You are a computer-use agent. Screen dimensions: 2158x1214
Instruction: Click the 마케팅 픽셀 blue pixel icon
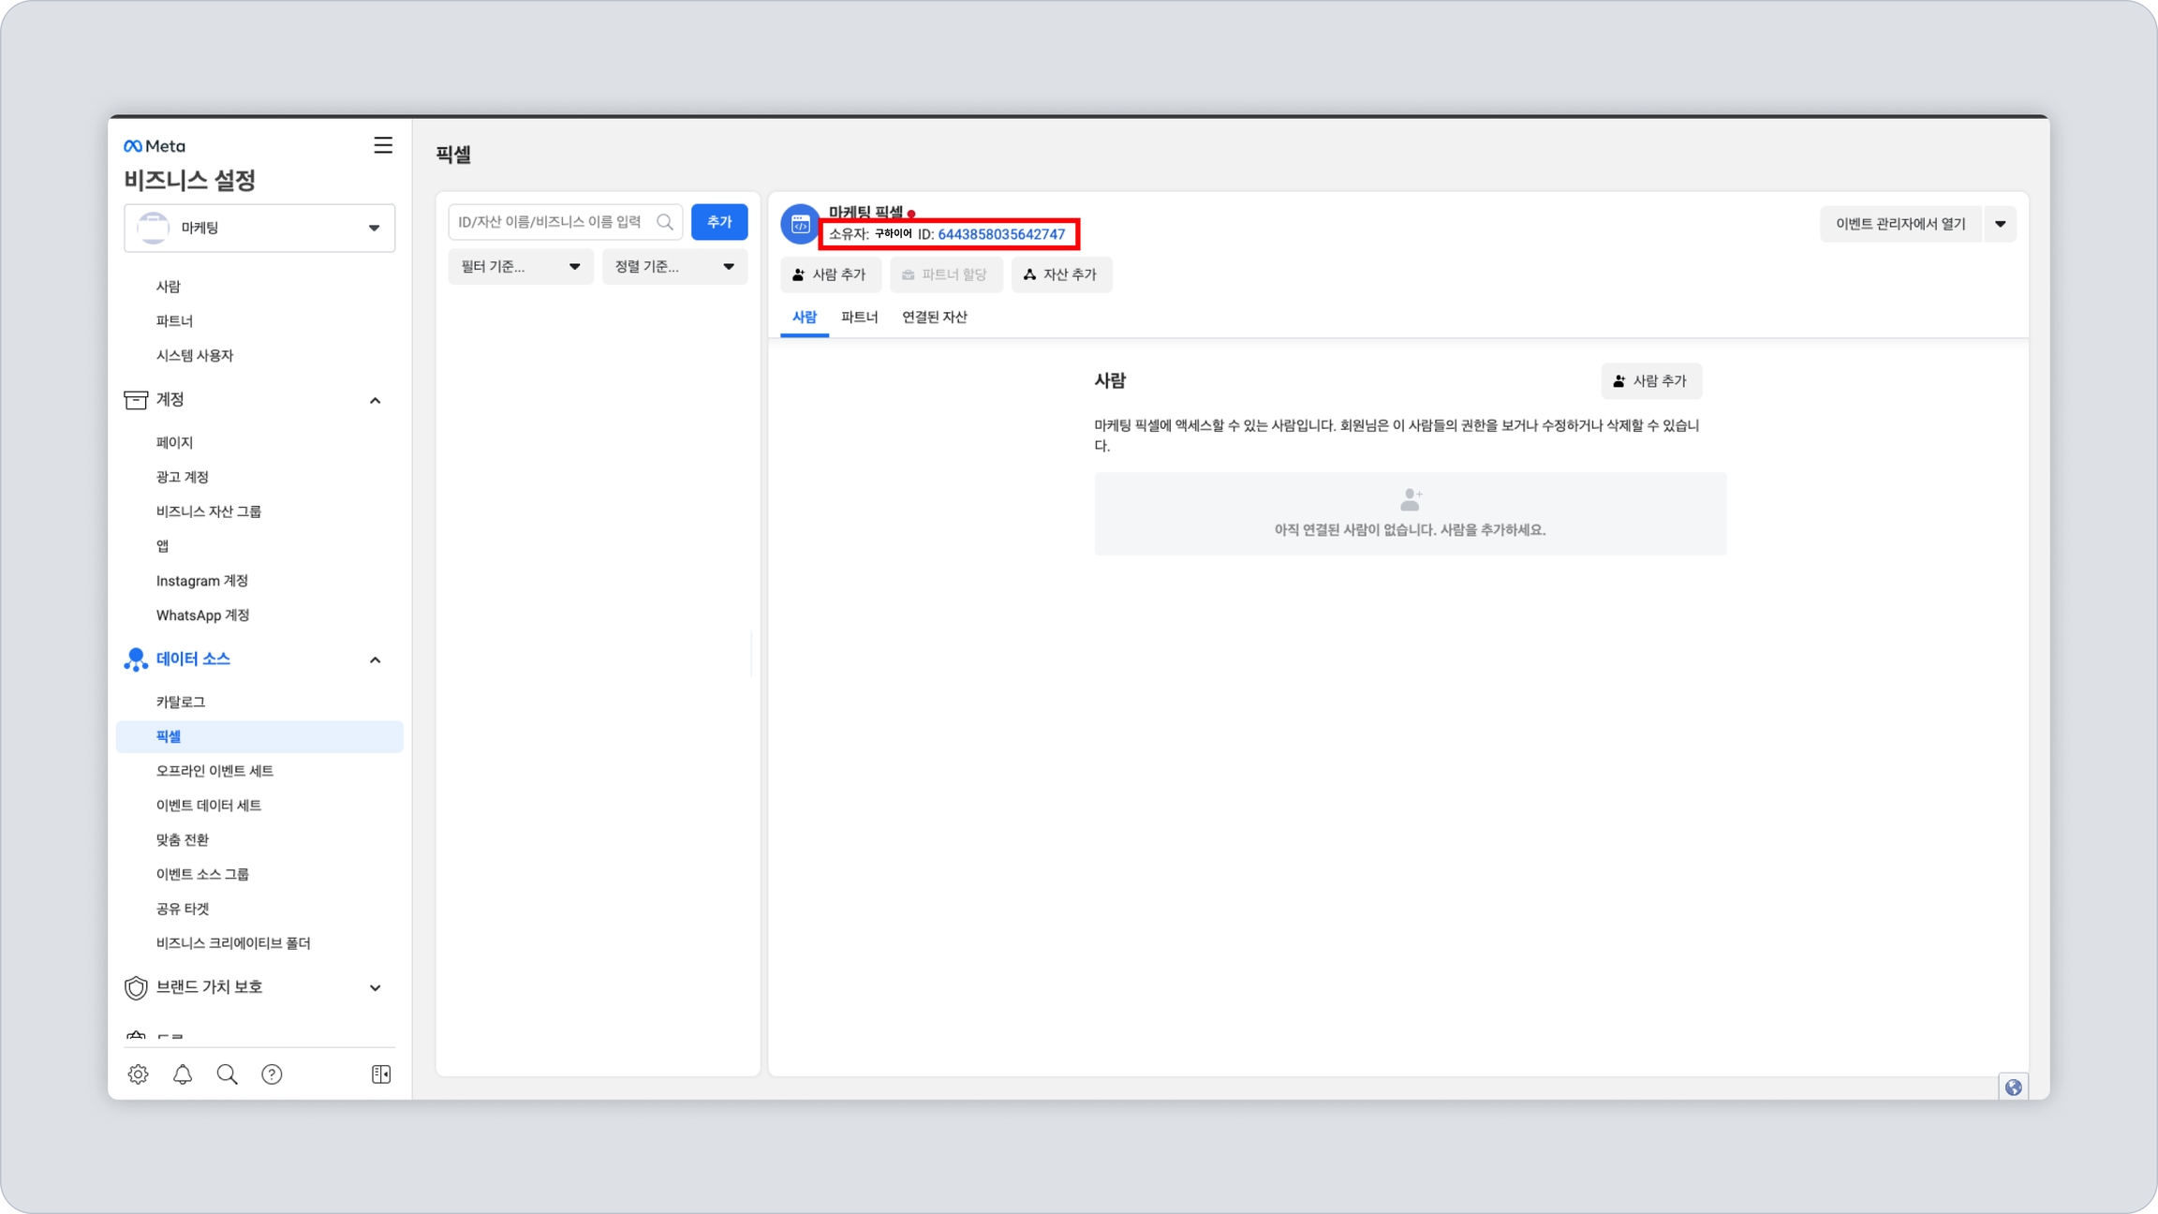[800, 224]
